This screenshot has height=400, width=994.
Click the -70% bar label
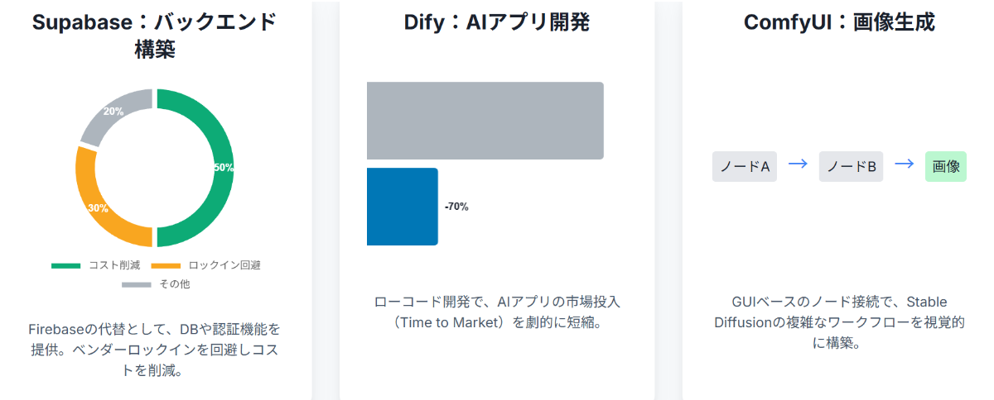point(456,207)
